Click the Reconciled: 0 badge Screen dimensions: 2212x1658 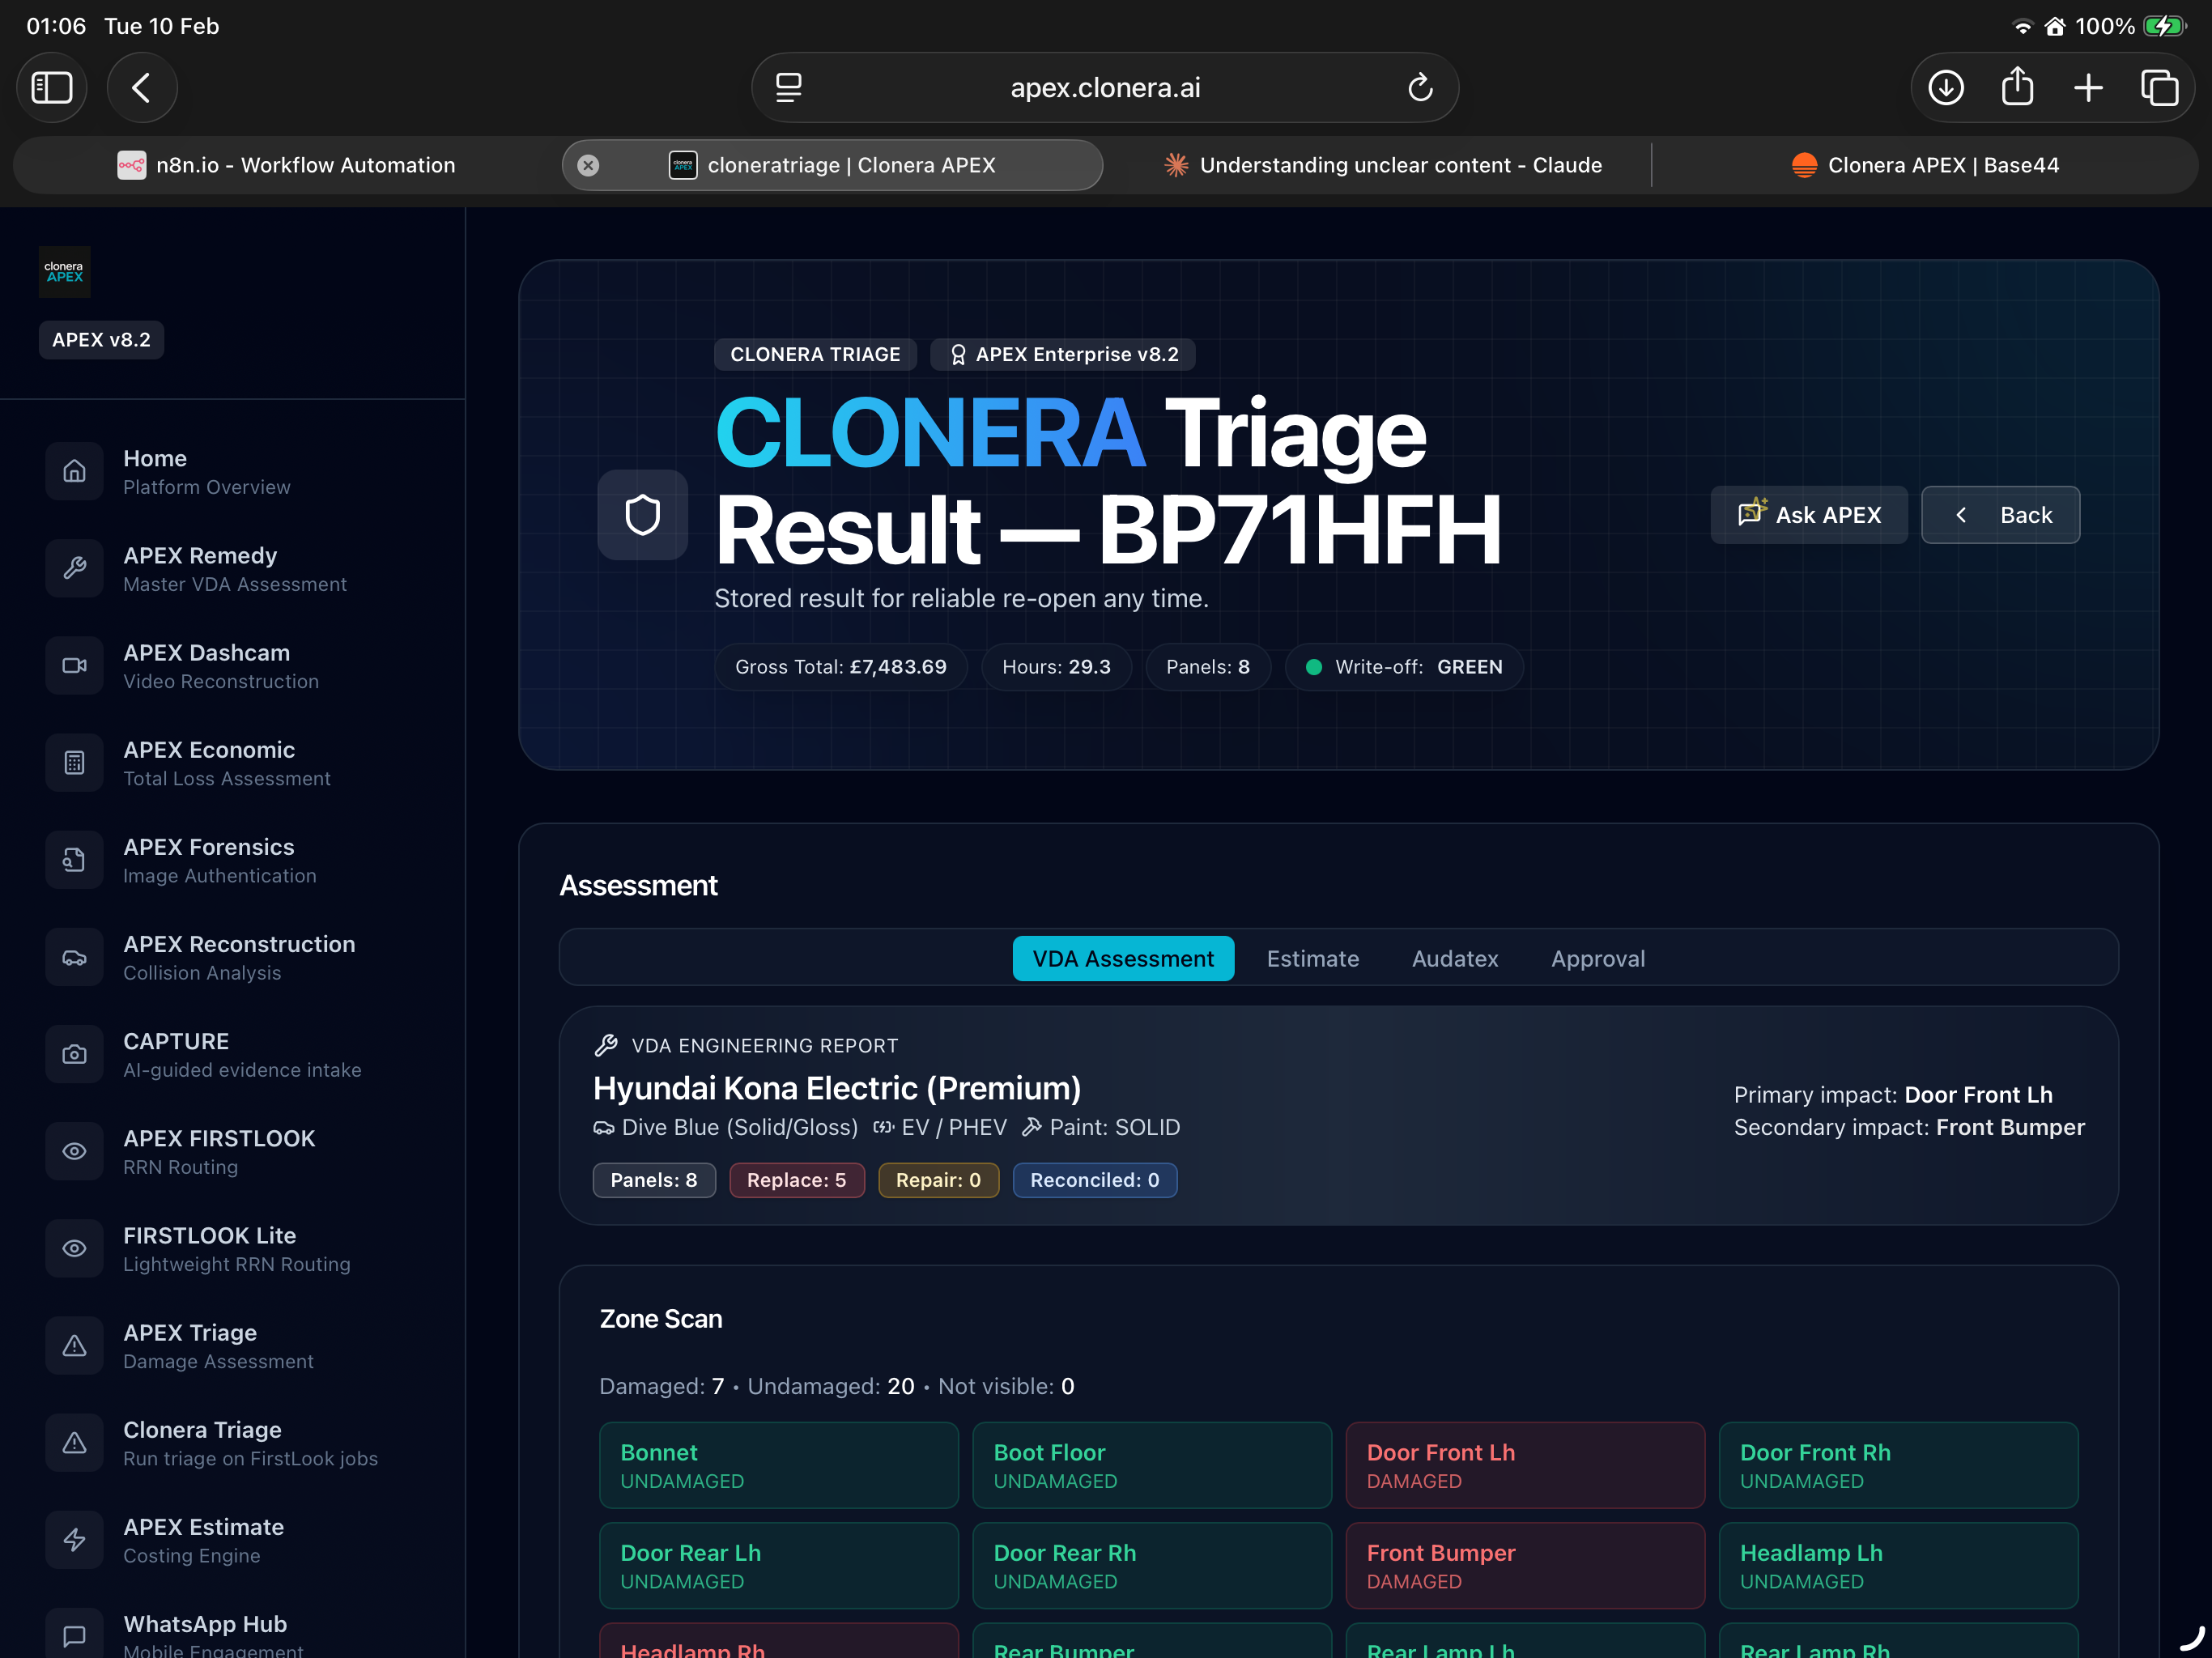click(1095, 1180)
